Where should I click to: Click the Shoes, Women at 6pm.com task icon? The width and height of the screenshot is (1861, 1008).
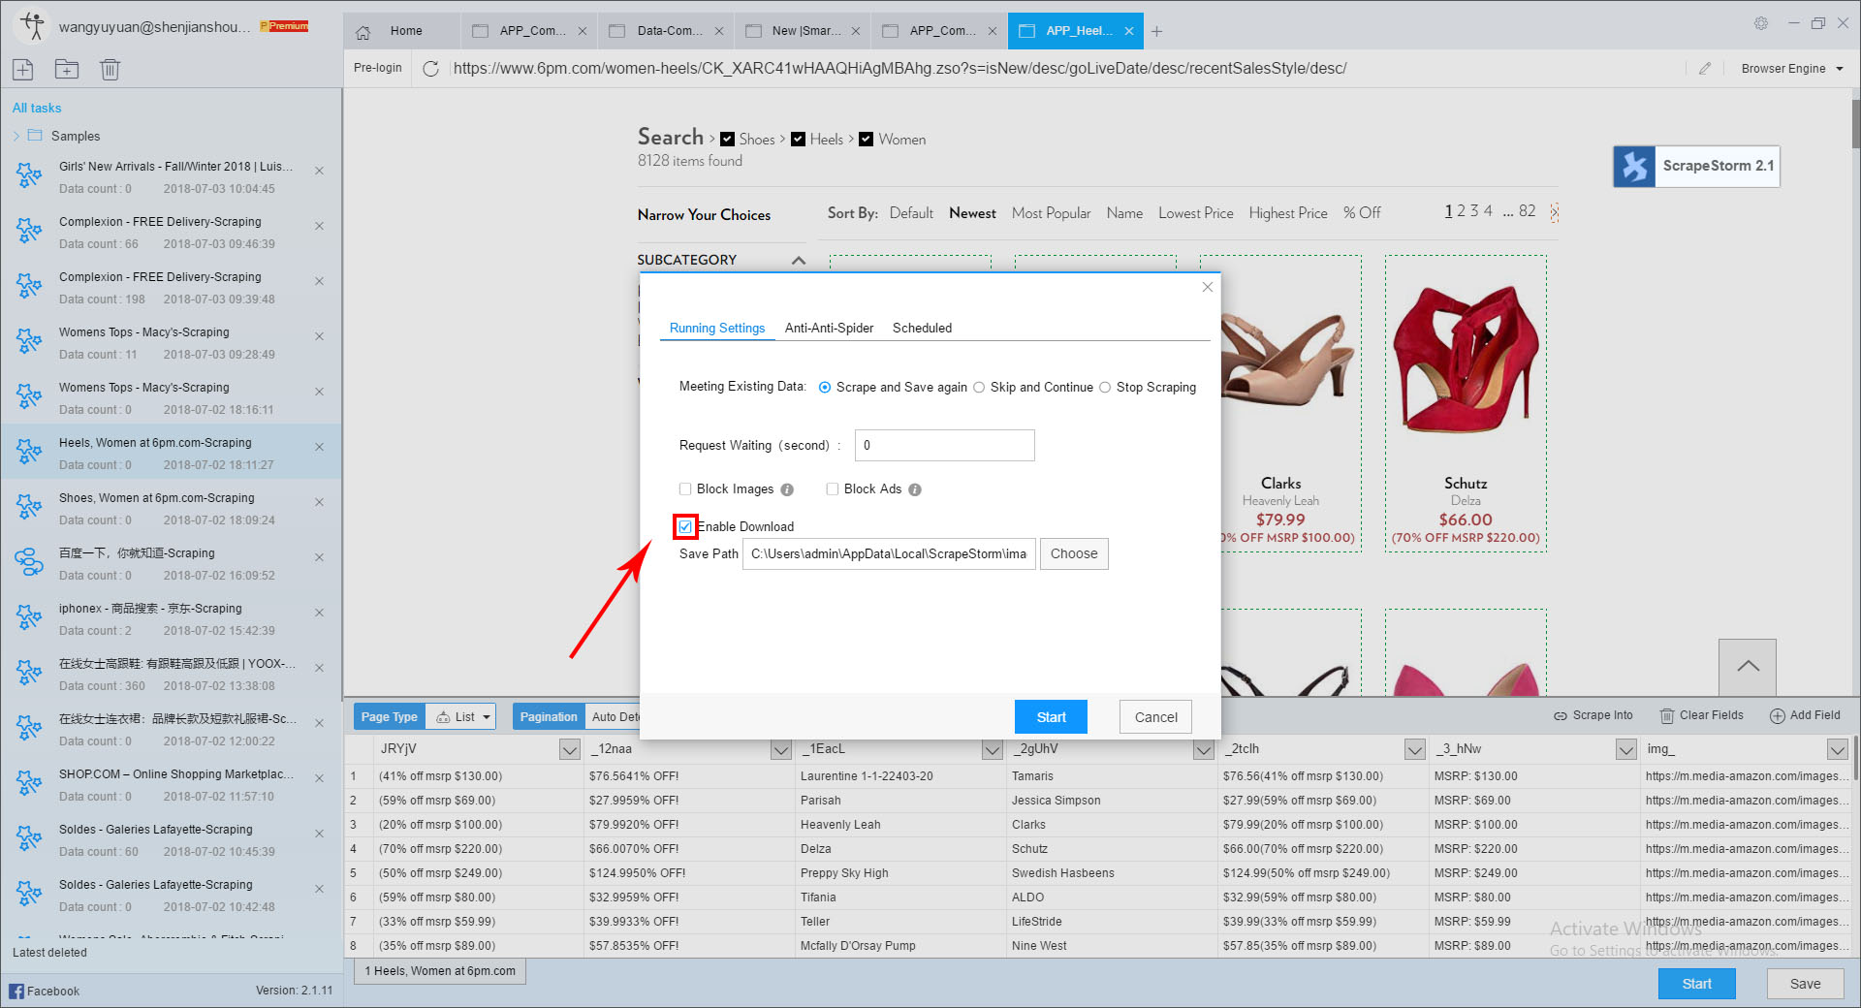[29, 506]
